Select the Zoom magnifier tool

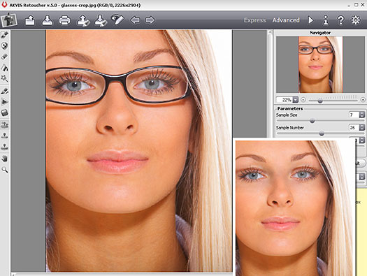point(5,170)
